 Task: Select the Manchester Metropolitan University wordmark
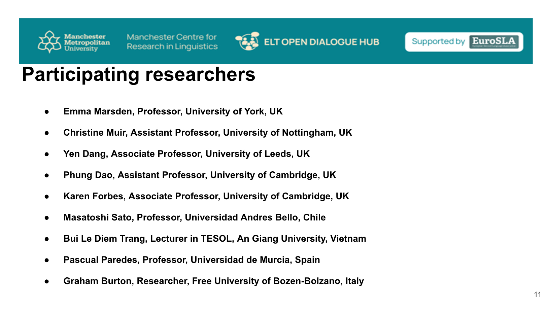pyautogui.click(x=87, y=42)
